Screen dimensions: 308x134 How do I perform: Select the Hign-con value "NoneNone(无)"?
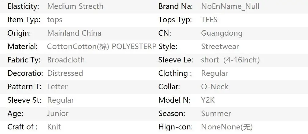227,127
